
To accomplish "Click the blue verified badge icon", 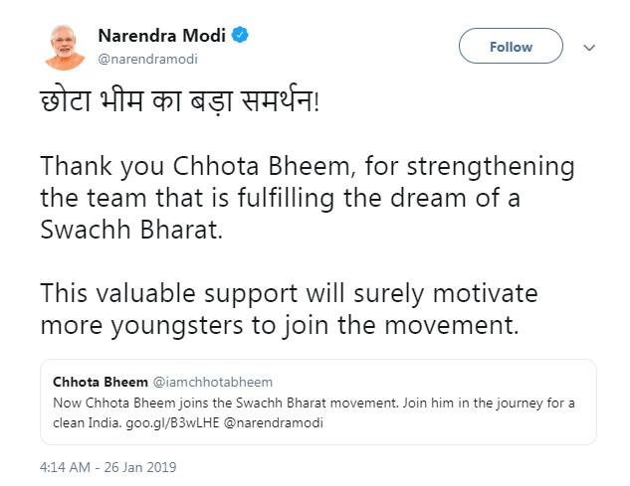I will (x=241, y=36).
